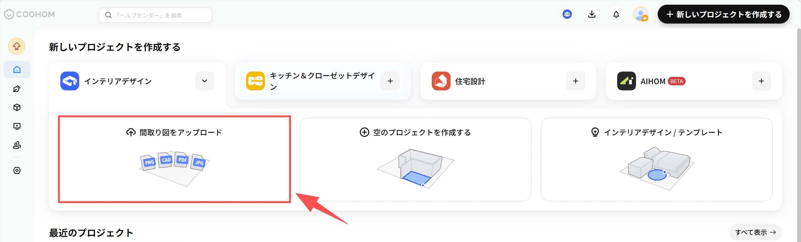Open the user profile avatar
The width and height of the screenshot is (801, 242).
click(641, 14)
